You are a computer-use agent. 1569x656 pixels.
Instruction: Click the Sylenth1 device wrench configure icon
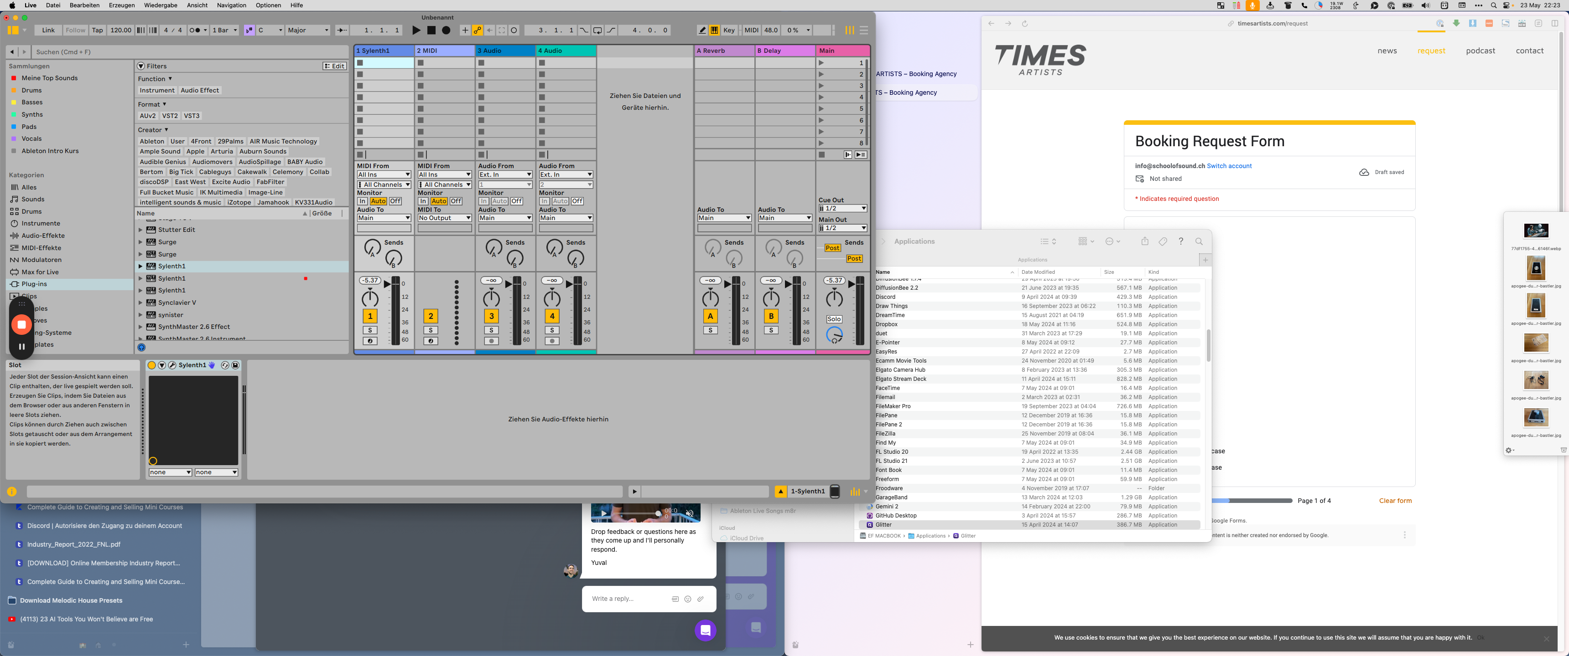[172, 365]
